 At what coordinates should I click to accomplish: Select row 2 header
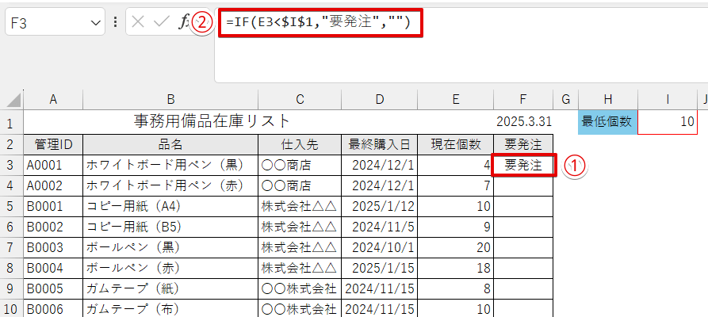coord(12,144)
